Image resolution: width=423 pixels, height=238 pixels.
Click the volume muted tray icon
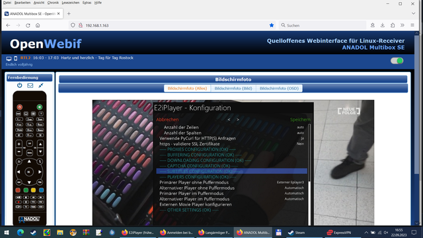coord(386,232)
